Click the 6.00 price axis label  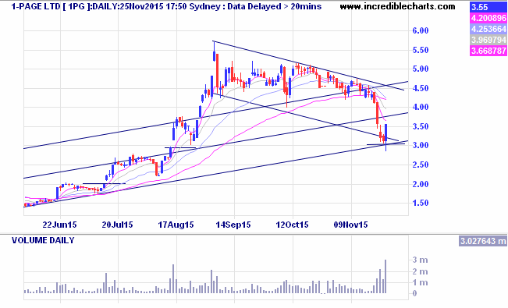pos(420,30)
